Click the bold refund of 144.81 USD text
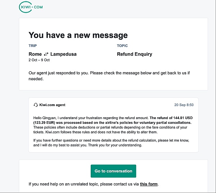Screen dimensions: 216x193 (x=170, y=118)
